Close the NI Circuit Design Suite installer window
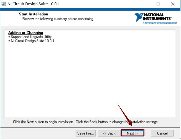Image resolution: width=181 pixels, height=140 pixels. tap(173, 4)
